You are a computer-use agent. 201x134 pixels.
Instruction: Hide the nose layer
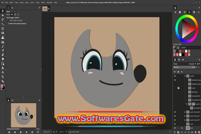[x=175, y=124]
